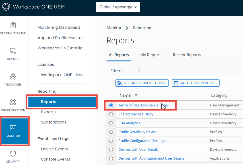Open the Orchestration workflow icon
Viewport: 243px width, 165px height.
[x=13, y=102]
